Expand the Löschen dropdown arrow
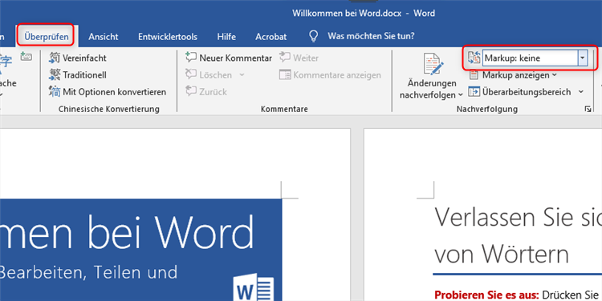Viewport: 602px width, 301px height. [x=242, y=74]
